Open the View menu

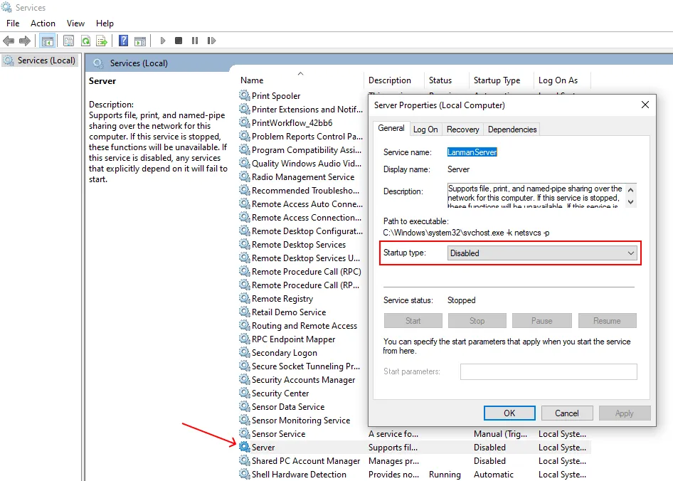tap(75, 23)
